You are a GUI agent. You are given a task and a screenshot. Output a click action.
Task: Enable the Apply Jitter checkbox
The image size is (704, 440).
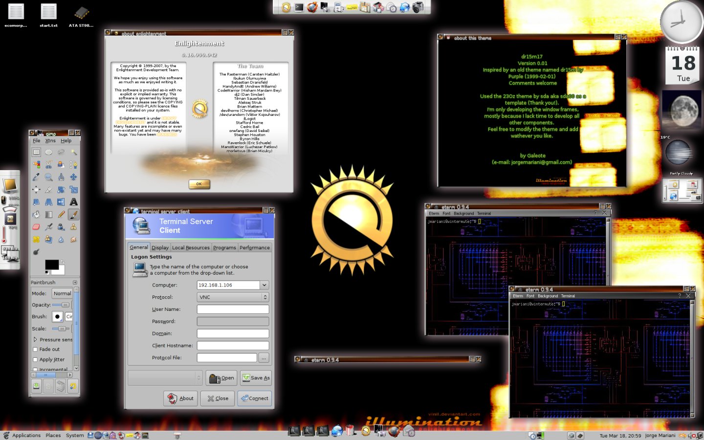coord(35,360)
